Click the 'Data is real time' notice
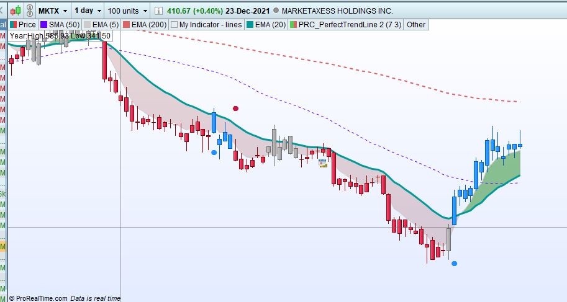The width and height of the screenshot is (567, 302). click(x=96, y=298)
